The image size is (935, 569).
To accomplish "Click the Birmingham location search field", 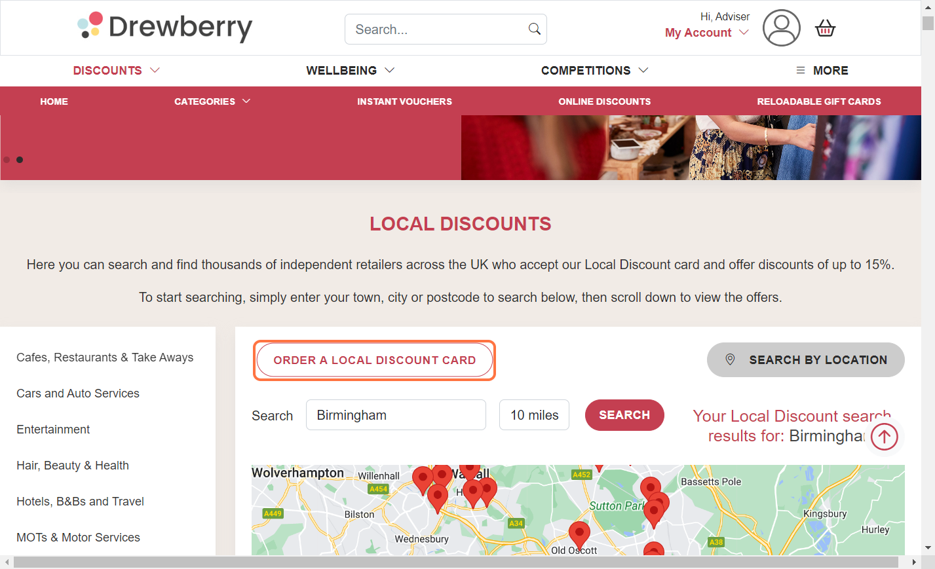I will pos(396,415).
